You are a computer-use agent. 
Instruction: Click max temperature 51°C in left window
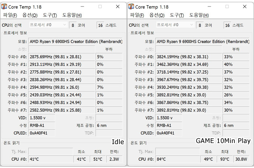click(x=98, y=159)
